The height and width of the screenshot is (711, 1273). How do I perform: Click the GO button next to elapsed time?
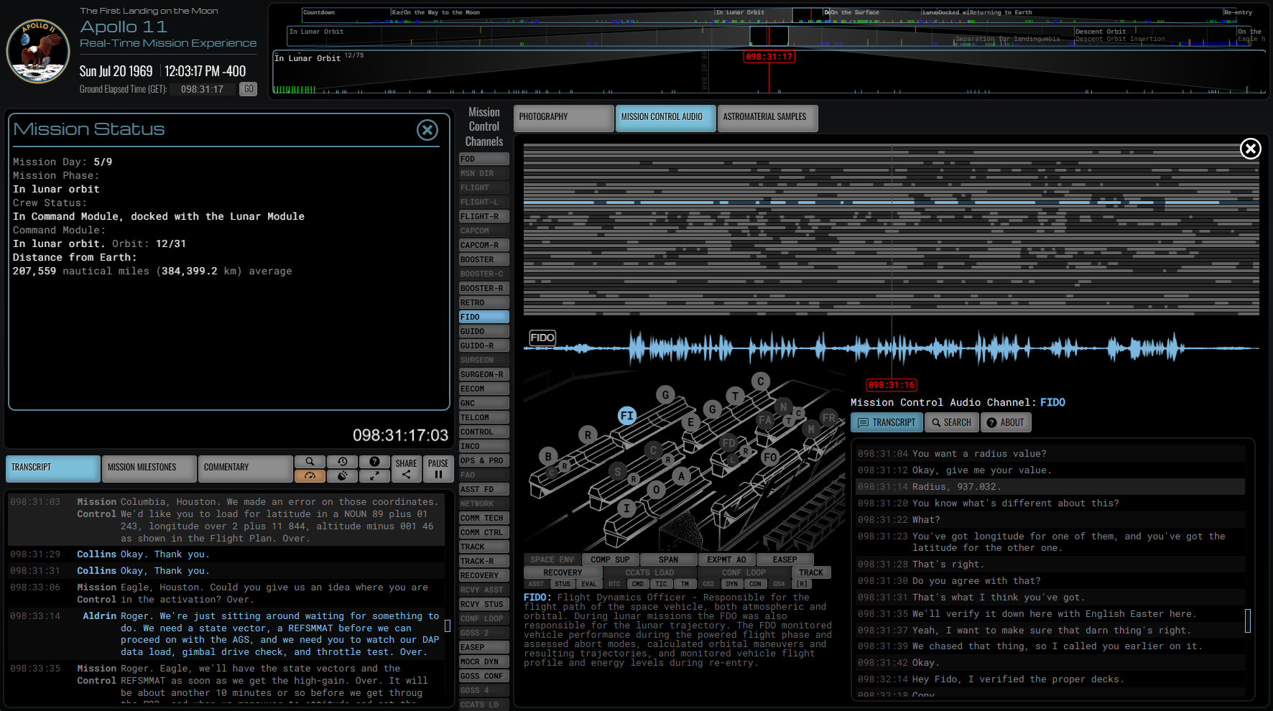(x=249, y=89)
